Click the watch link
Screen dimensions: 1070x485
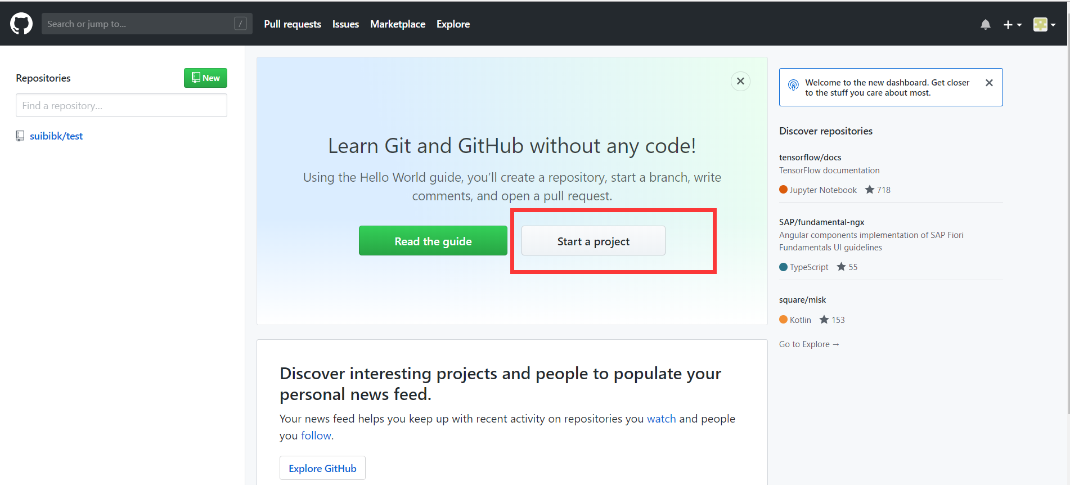coord(662,419)
